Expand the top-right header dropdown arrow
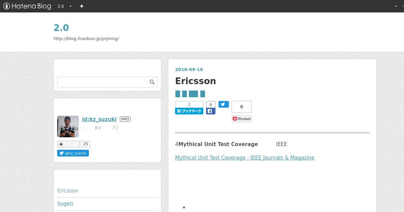 [396, 6]
